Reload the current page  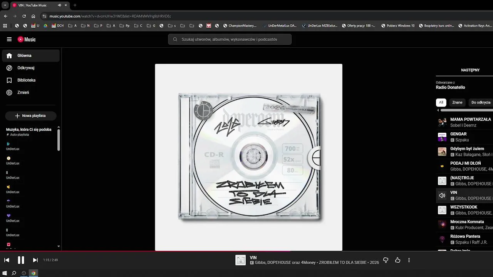tap(24, 16)
